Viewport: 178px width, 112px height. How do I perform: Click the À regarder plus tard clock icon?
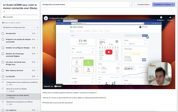point(161,17)
